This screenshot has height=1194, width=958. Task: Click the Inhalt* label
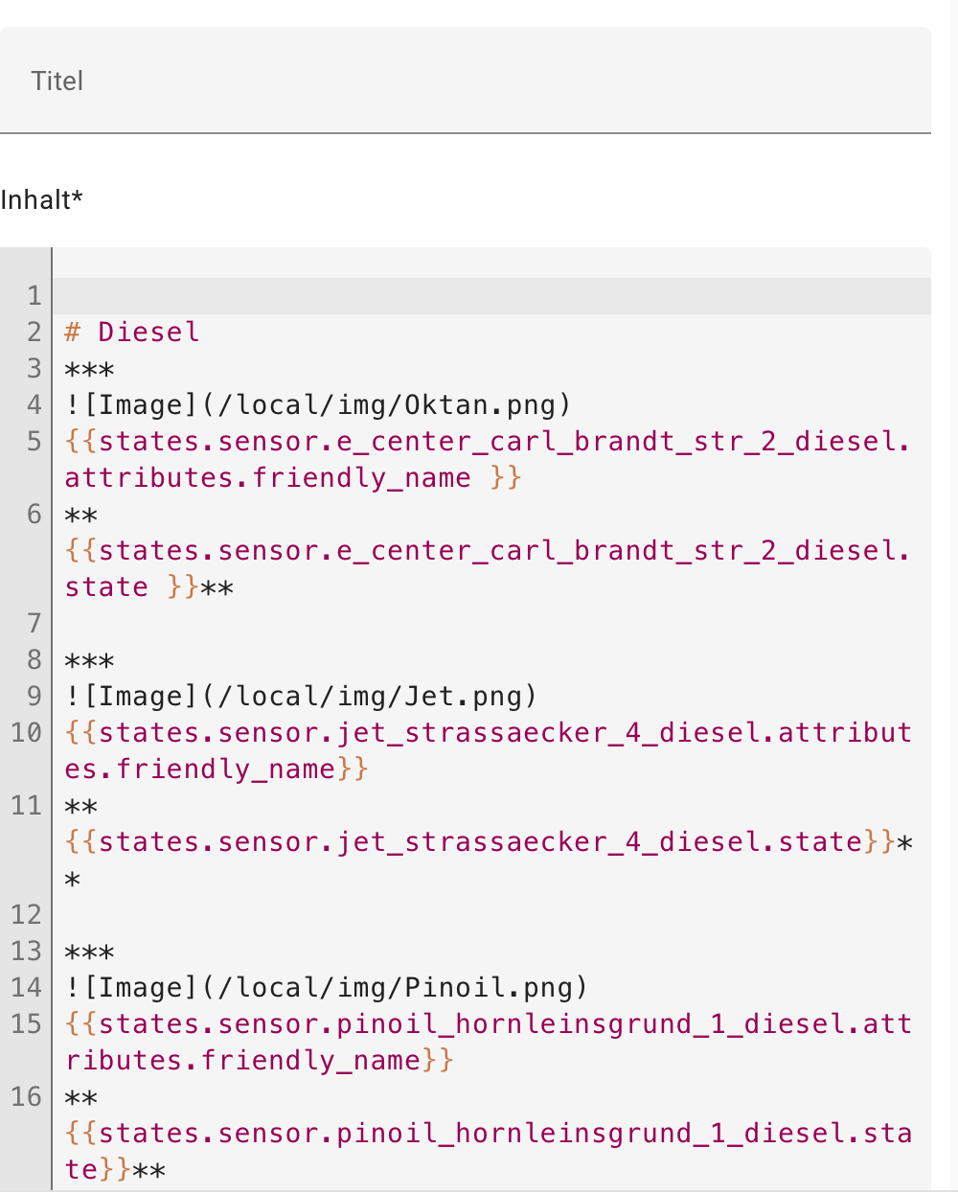(x=42, y=199)
